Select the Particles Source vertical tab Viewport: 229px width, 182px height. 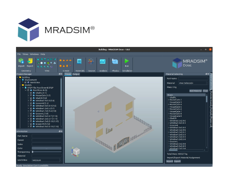pyautogui.click(x=211, y=99)
